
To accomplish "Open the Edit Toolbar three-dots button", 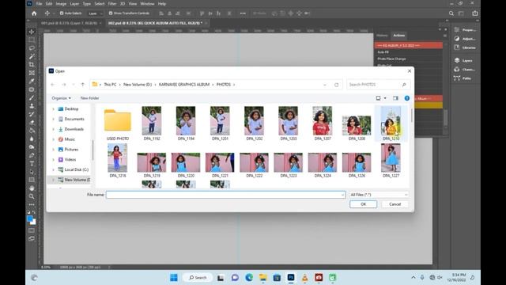I will (32, 204).
